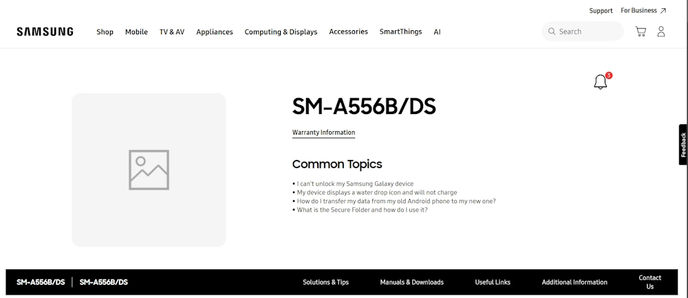688x298 pixels.
Task: Open the Mobile menu
Action: pos(136,32)
